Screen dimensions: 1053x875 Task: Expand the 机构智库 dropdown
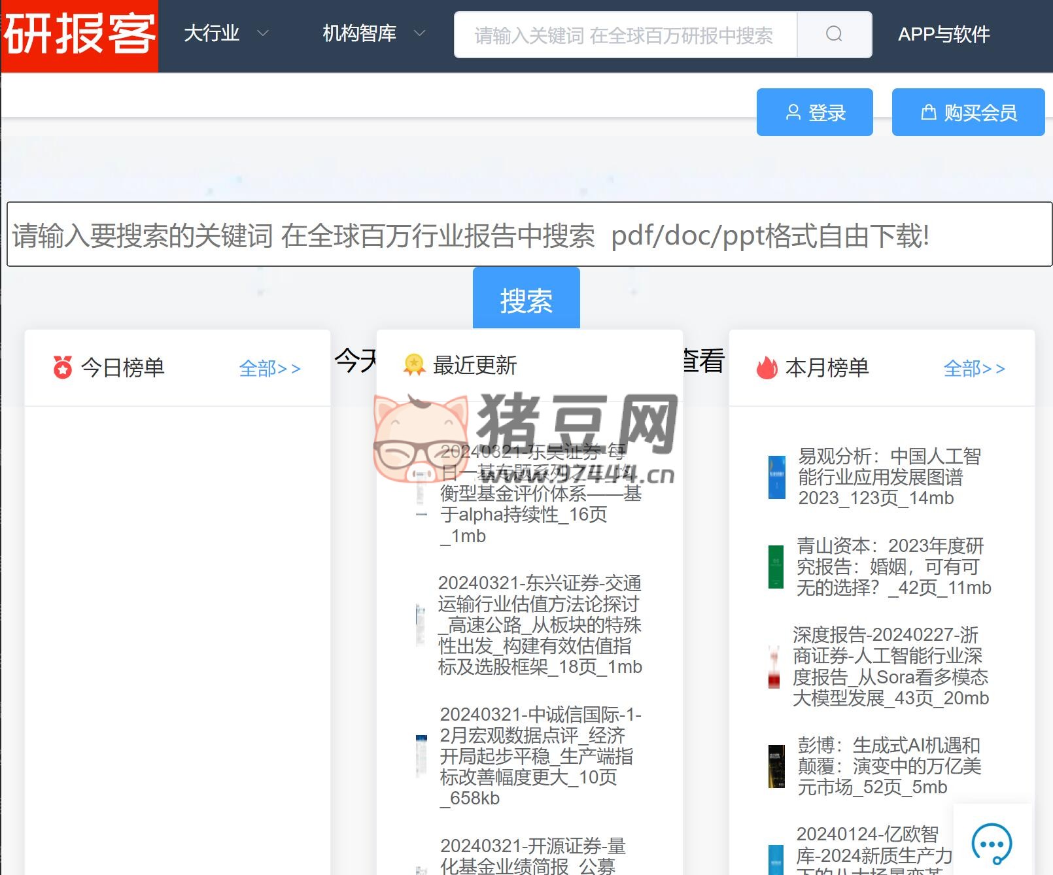tap(358, 33)
